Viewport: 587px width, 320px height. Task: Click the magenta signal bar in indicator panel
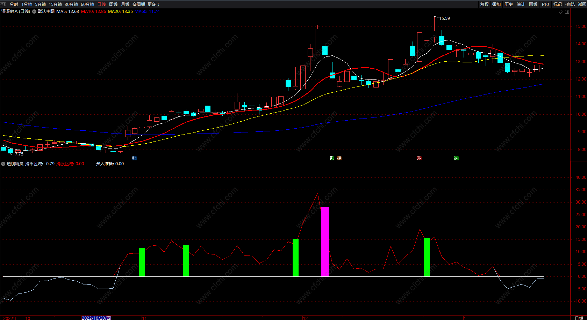[x=325, y=242]
